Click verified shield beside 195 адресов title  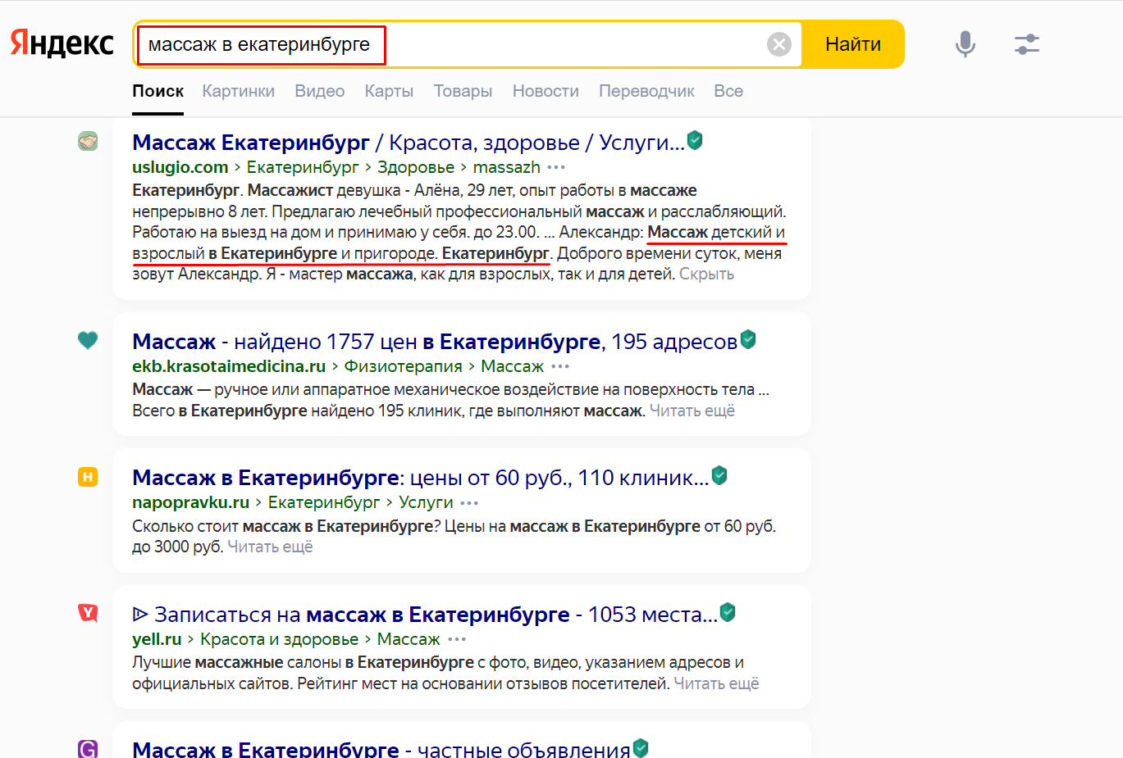coord(748,339)
